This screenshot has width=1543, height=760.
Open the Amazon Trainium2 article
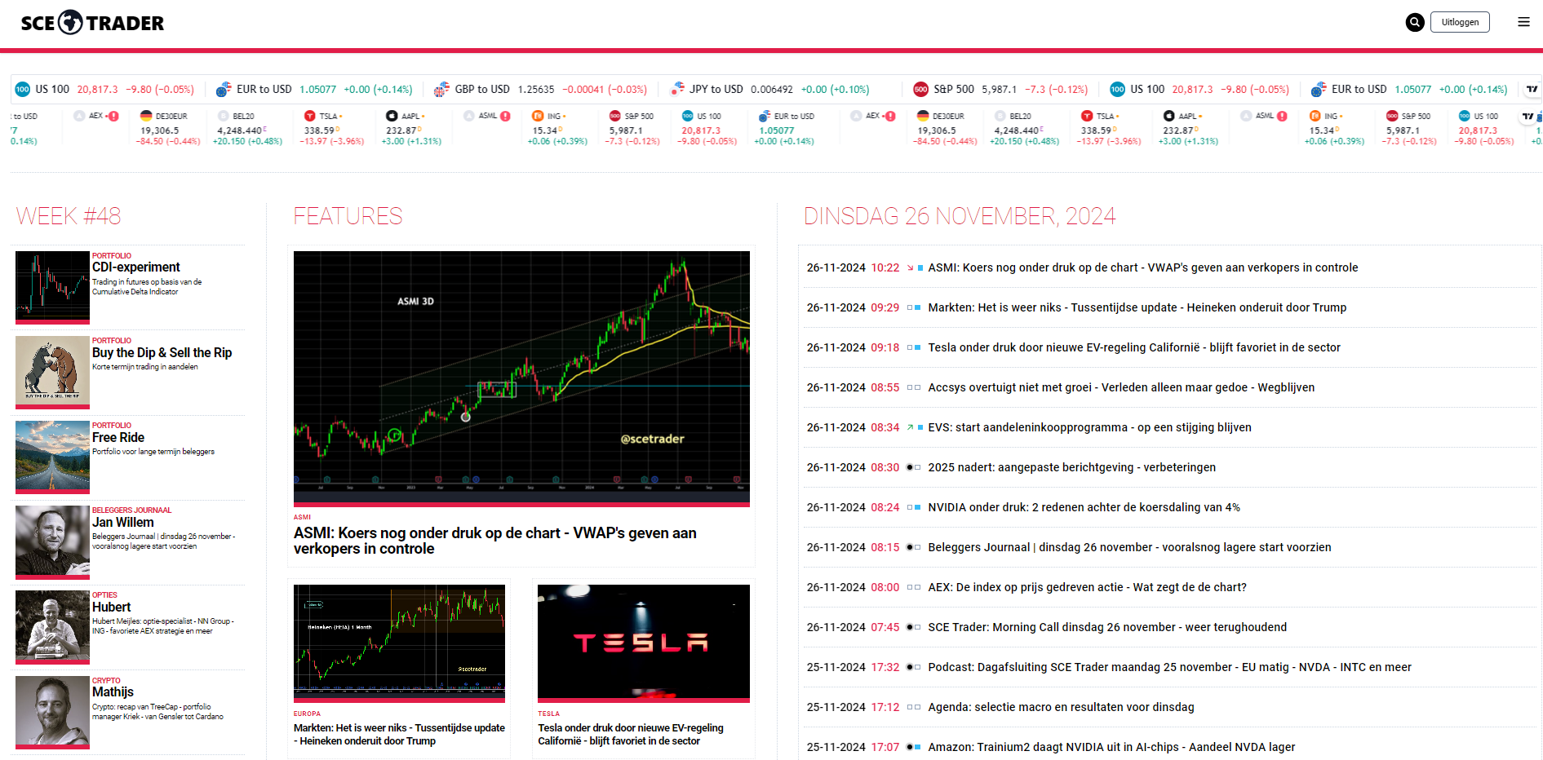[x=1111, y=747]
